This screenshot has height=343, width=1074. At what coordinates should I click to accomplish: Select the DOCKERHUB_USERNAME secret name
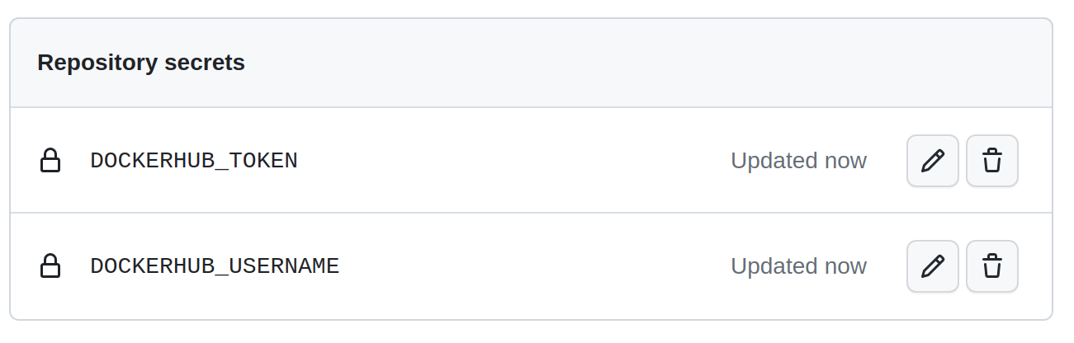click(215, 266)
